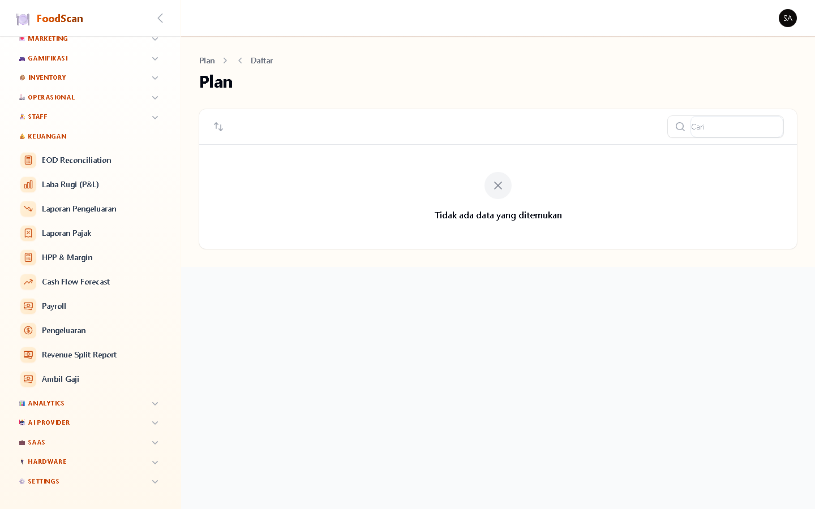
Task: Click the FoodScan logo icon
Action: [23, 19]
